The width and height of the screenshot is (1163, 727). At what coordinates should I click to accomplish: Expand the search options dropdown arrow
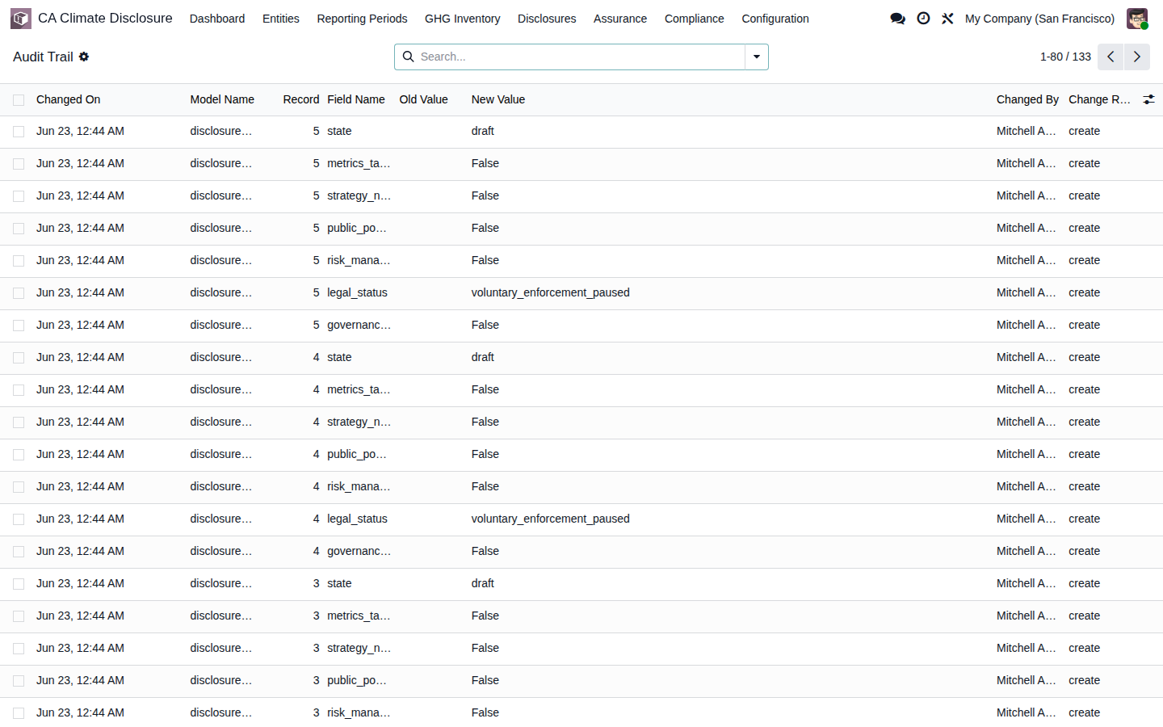coord(757,57)
